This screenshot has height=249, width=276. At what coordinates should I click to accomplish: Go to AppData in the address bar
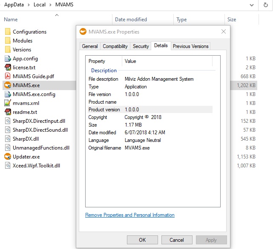click(x=14, y=5)
